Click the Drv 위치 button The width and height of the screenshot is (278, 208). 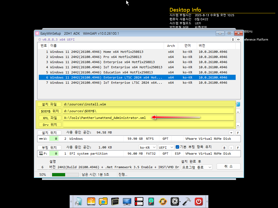click(x=50, y=125)
